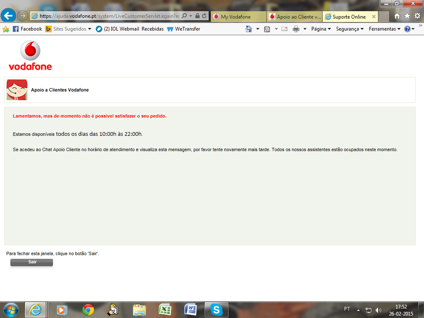Viewport: 424px width, 318px height.
Task: Open Skype from the taskbar
Action: 216,310
